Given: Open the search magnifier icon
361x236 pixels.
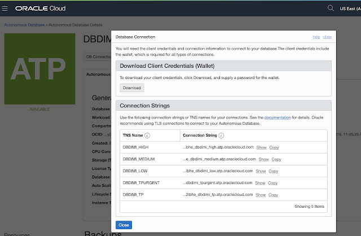Looking at the screenshot, I should pos(331,8).
